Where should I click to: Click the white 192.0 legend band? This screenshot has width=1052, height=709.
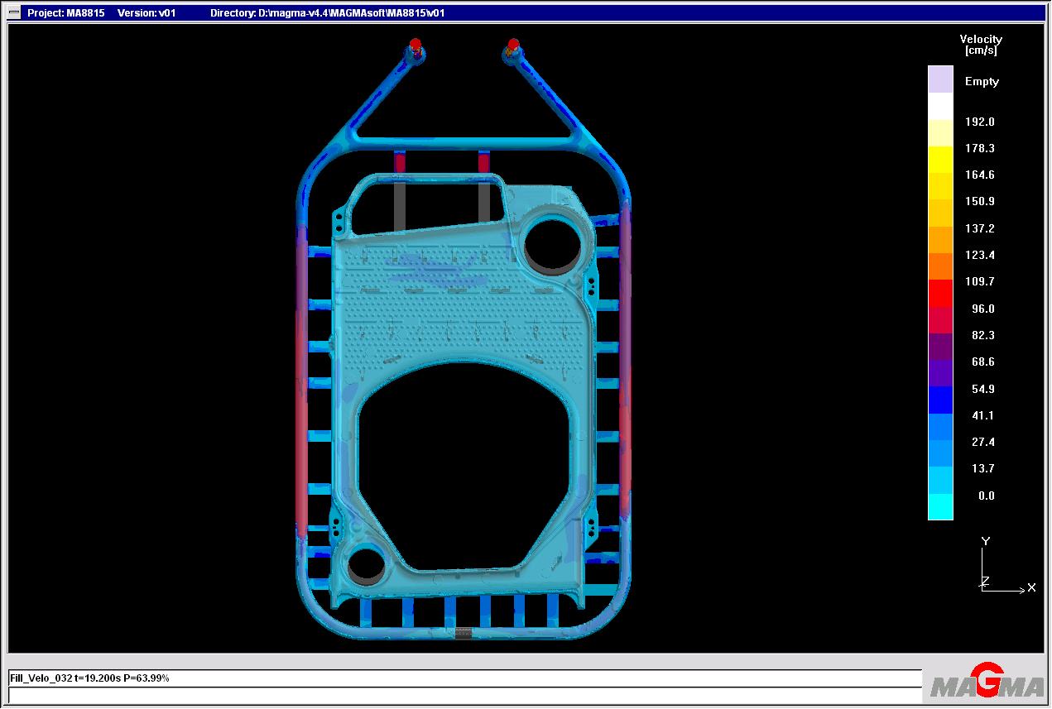coord(938,108)
